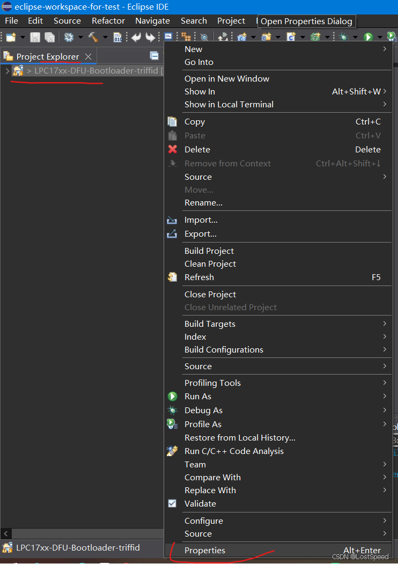
Task: Open the Navigate menu
Action: click(152, 21)
